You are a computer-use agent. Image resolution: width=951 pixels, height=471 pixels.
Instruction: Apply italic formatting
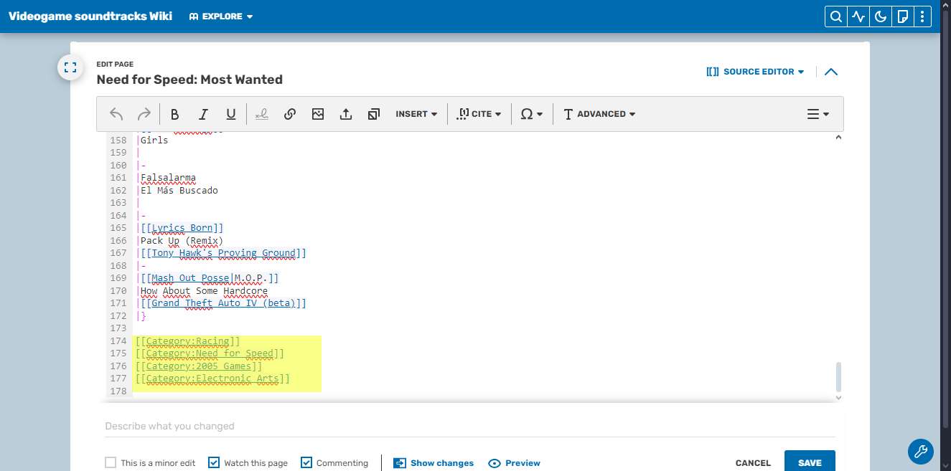pos(203,114)
